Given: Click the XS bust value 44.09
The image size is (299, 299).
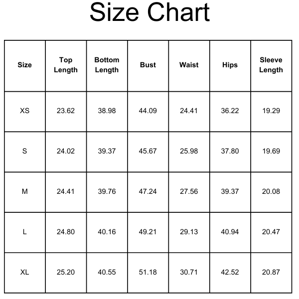Looking at the screenshot, I should [148, 111].
